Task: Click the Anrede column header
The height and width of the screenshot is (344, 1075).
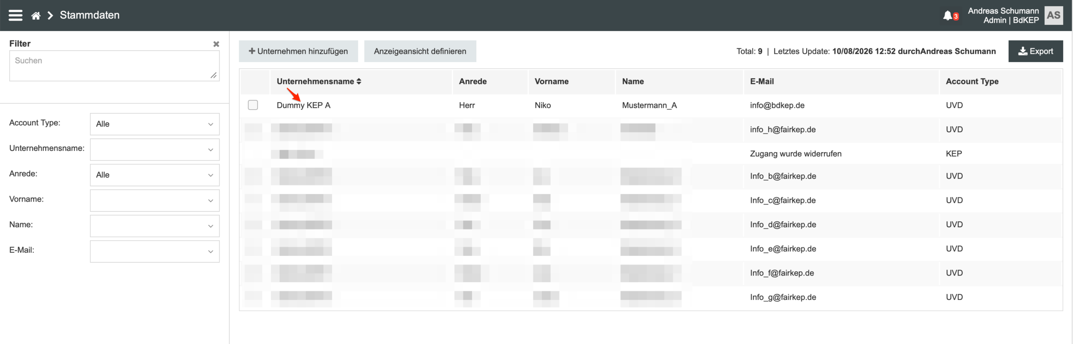Action: 472,81
